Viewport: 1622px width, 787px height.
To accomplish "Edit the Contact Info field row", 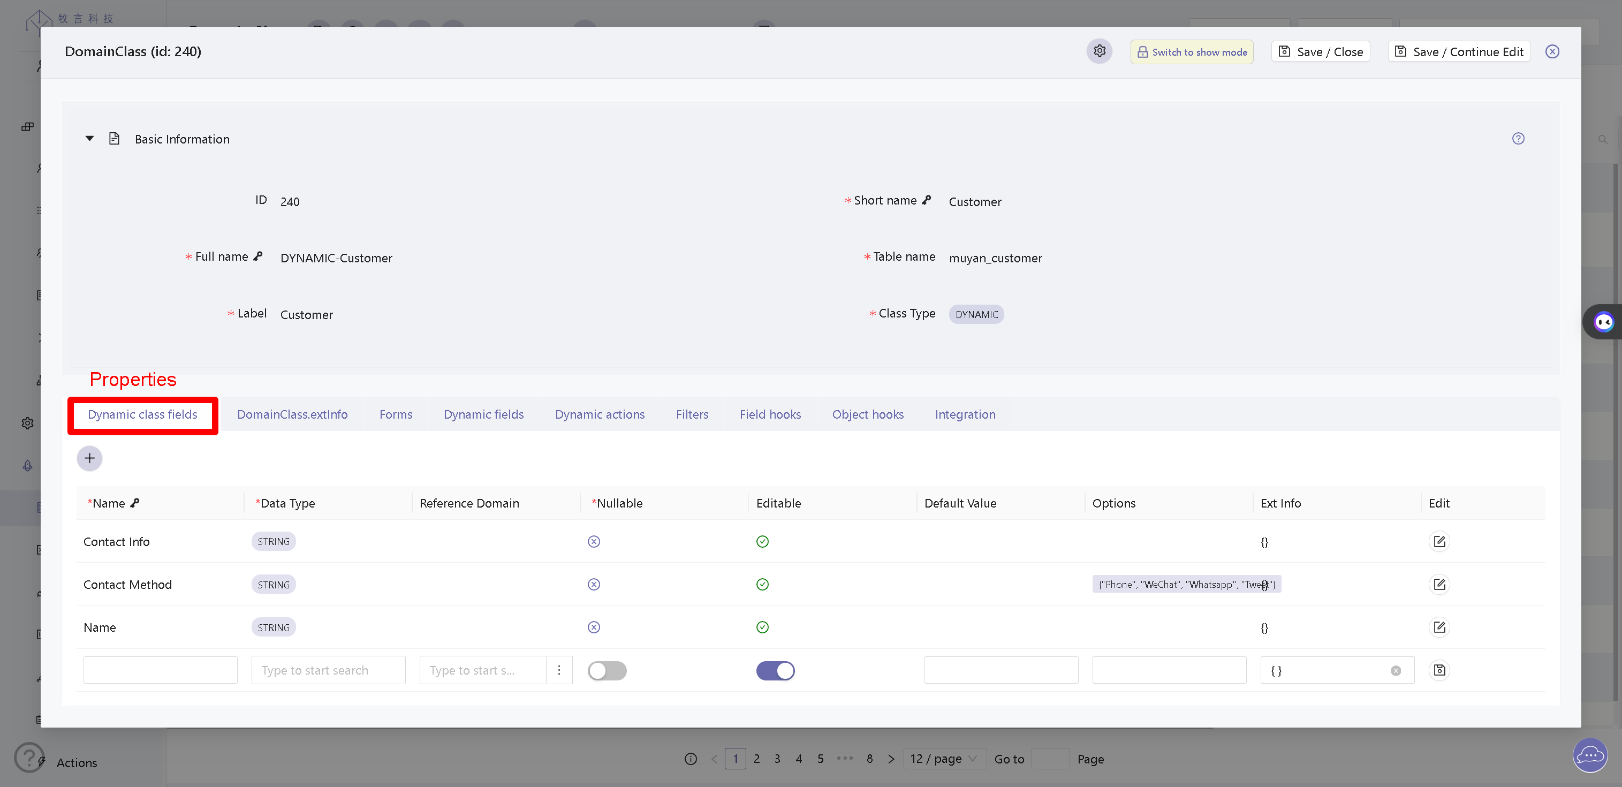I will (x=1439, y=541).
